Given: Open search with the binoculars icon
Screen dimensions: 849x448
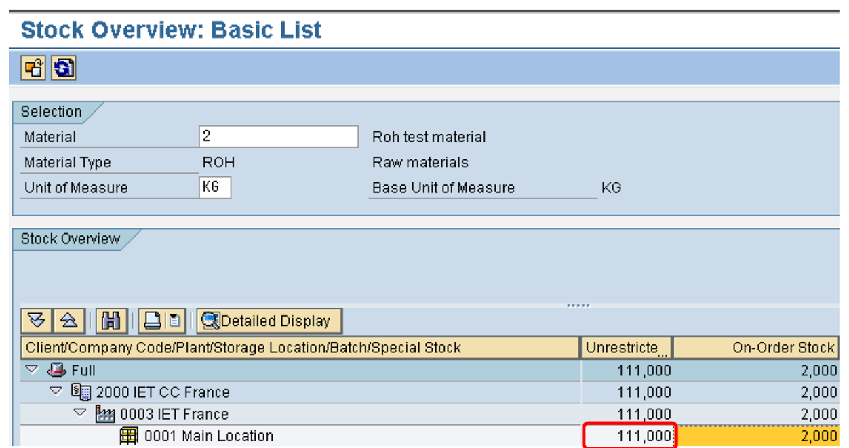Looking at the screenshot, I should pos(111,321).
